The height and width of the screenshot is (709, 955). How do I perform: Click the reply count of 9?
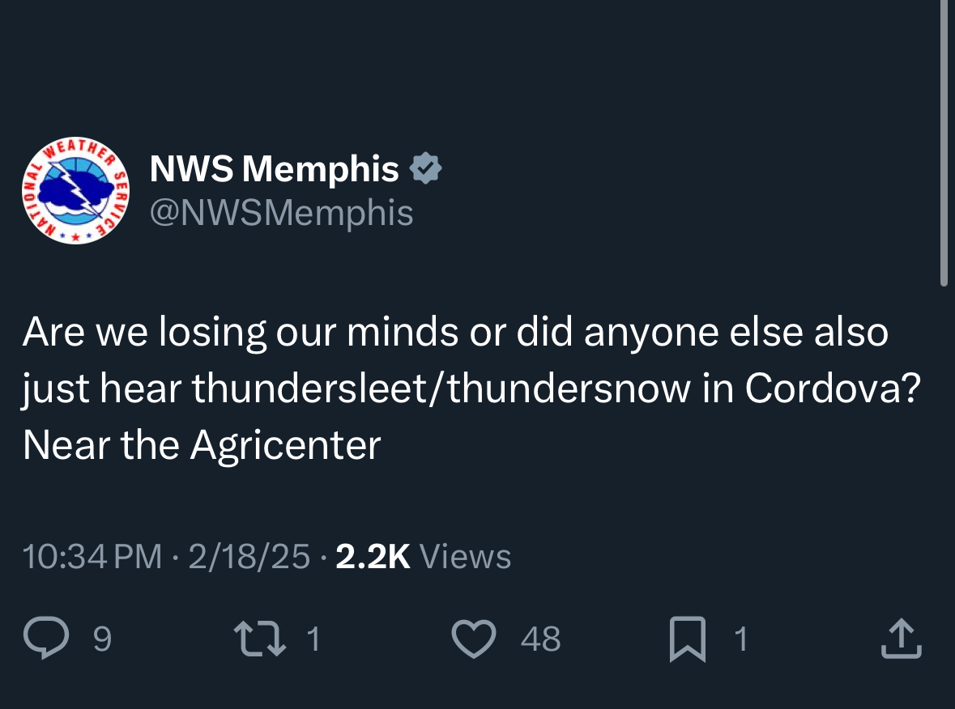[102, 639]
